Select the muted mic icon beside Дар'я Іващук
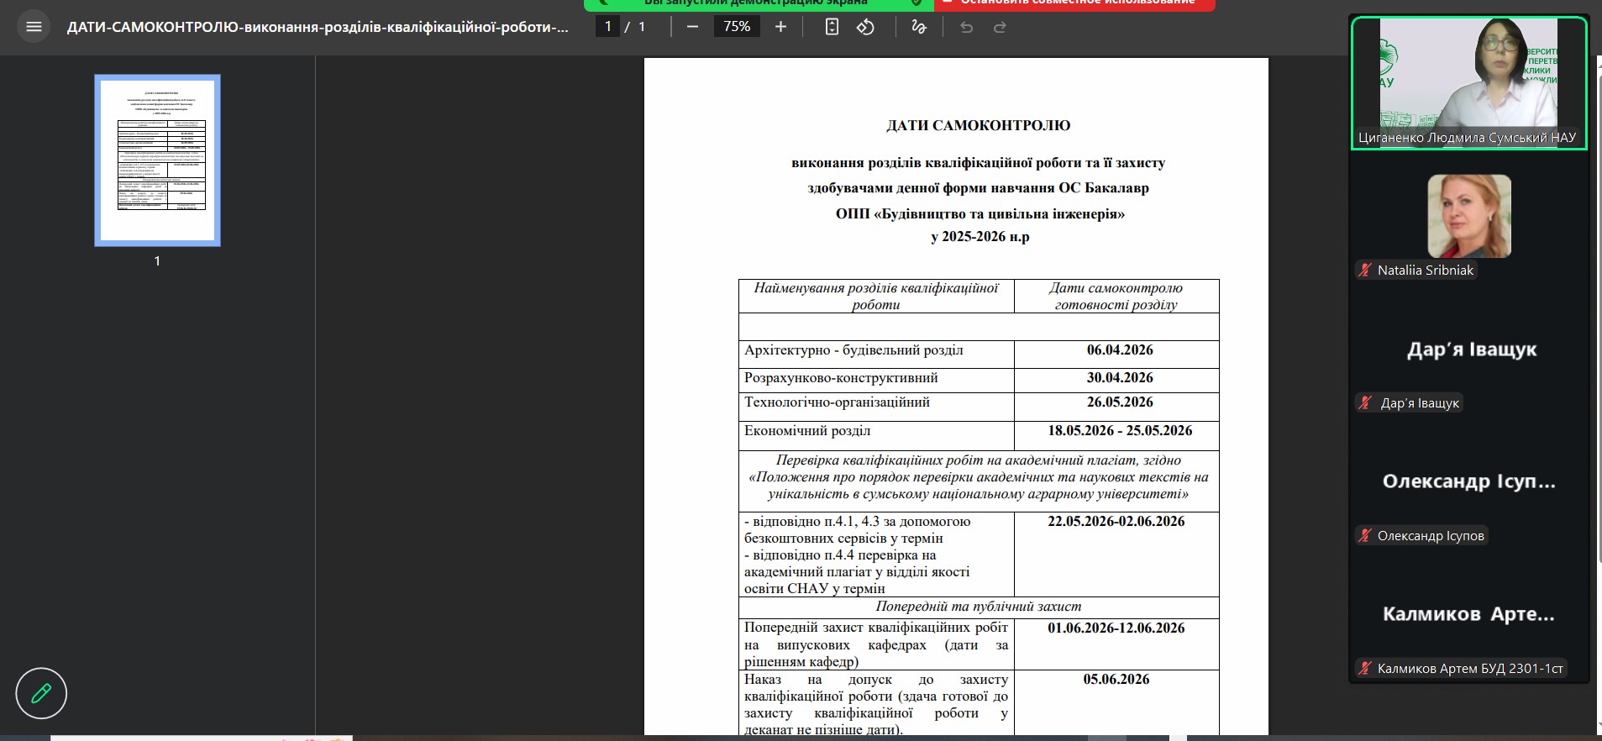 click(x=1365, y=402)
